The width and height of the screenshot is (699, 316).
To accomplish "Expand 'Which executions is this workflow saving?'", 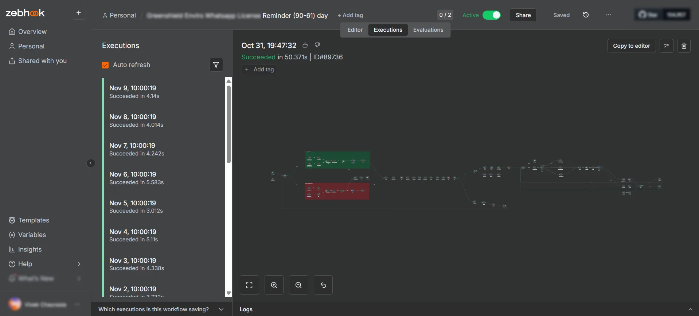I will 221,309.
